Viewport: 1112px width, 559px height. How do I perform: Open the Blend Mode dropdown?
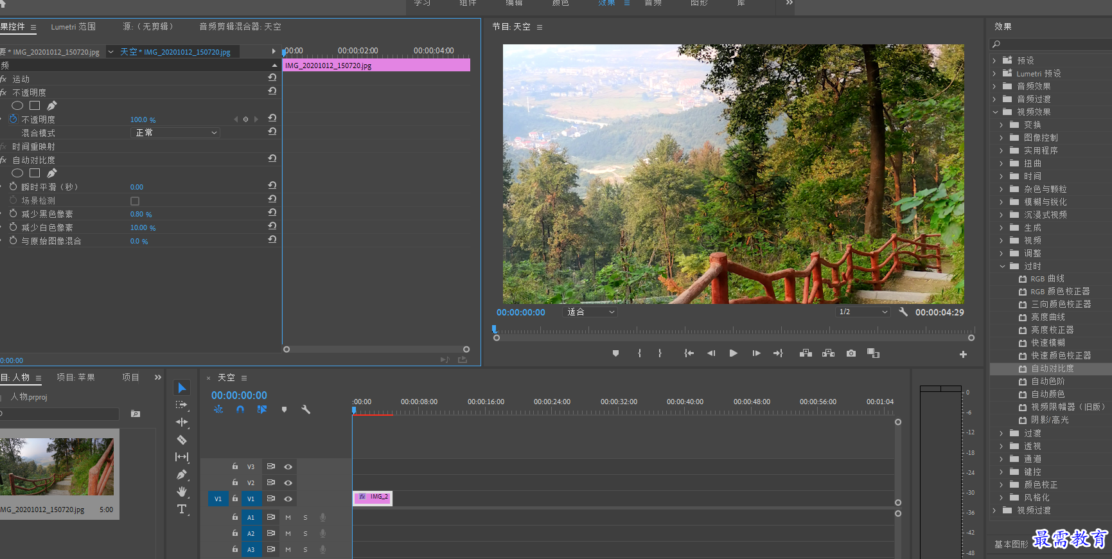click(175, 132)
